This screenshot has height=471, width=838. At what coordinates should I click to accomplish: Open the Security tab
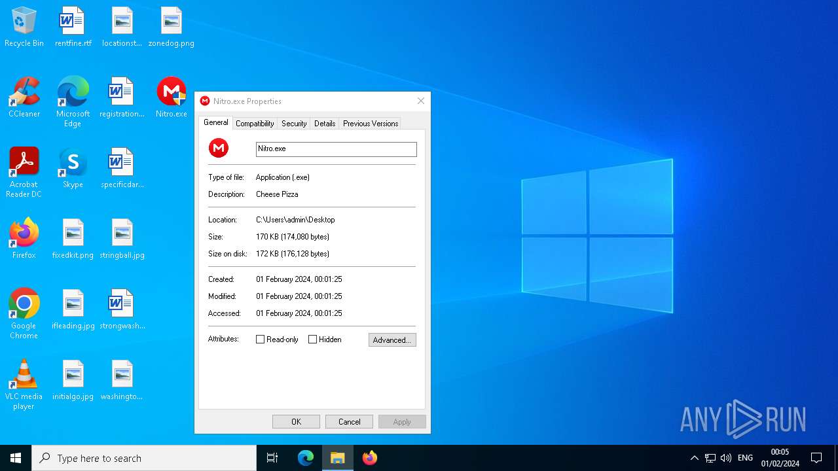[294, 124]
